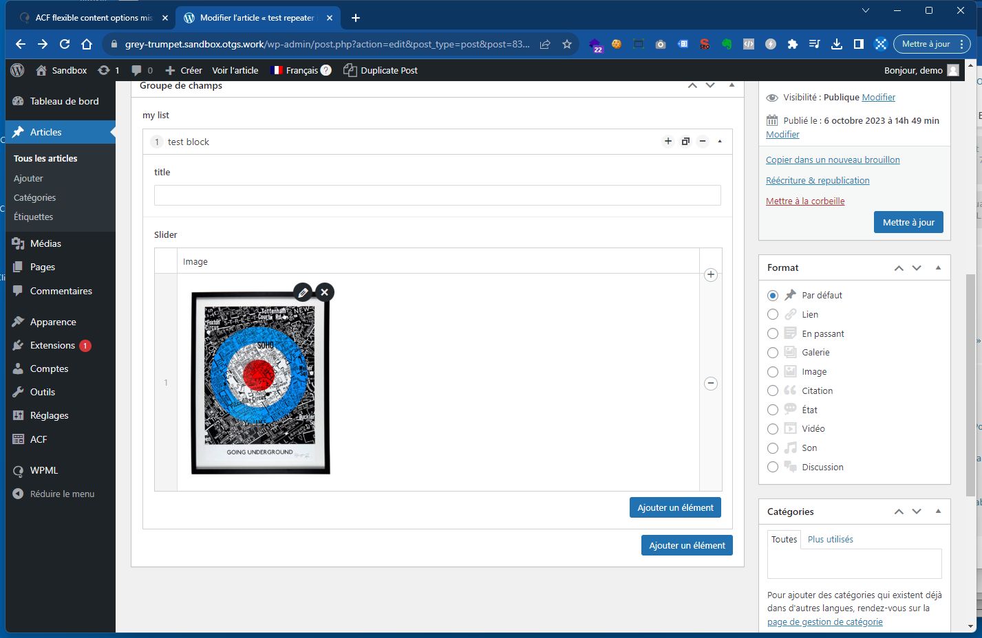Open ACF in the sidebar

coord(61,439)
